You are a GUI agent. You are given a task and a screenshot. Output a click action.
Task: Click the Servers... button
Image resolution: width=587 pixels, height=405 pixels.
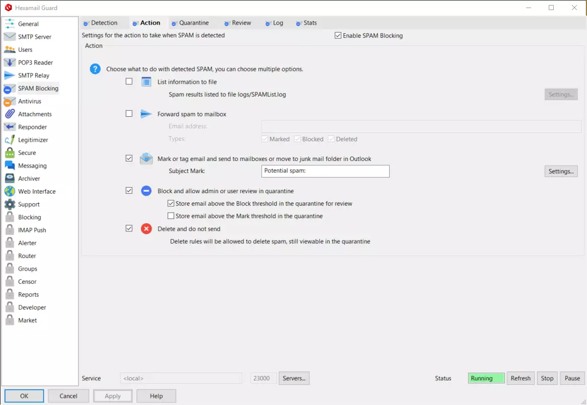(294, 378)
